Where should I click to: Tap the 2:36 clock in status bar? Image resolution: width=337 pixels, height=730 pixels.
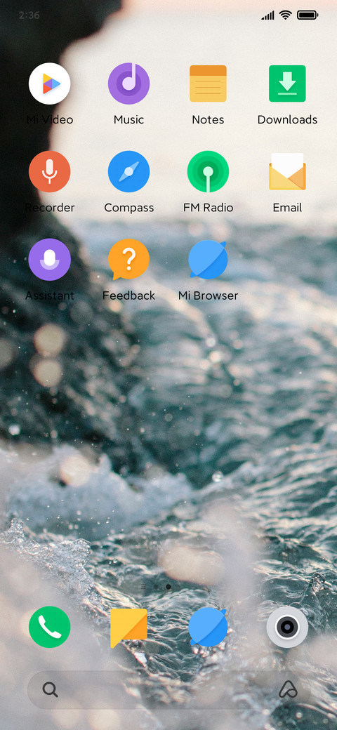(29, 15)
